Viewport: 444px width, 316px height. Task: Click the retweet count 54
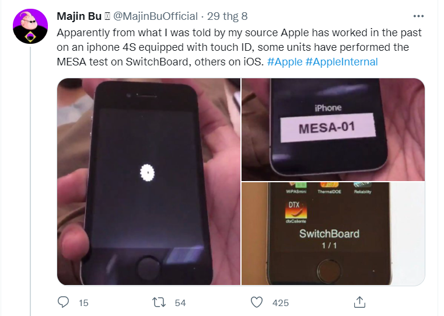click(x=180, y=303)
